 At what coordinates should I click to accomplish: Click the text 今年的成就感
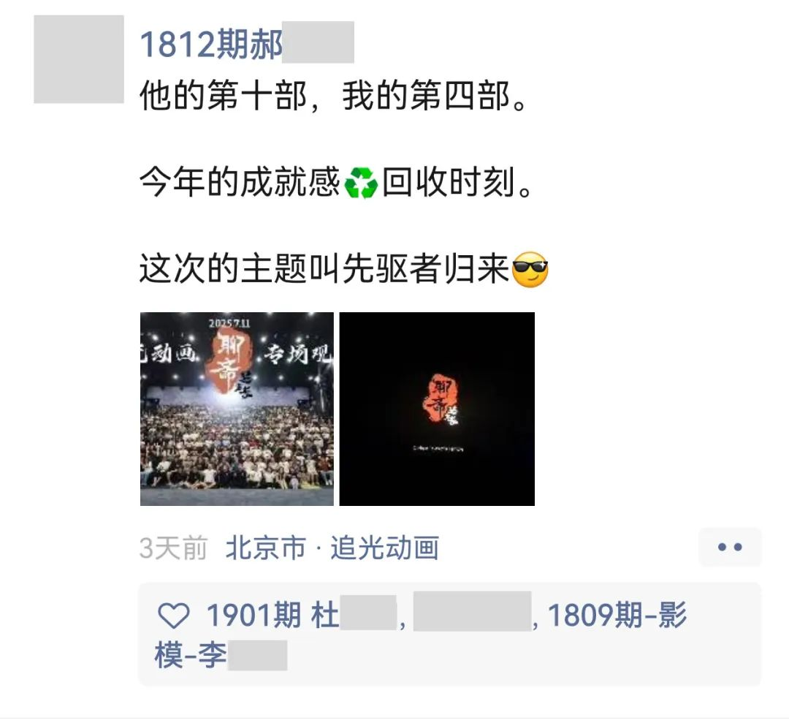click(240, 182)
